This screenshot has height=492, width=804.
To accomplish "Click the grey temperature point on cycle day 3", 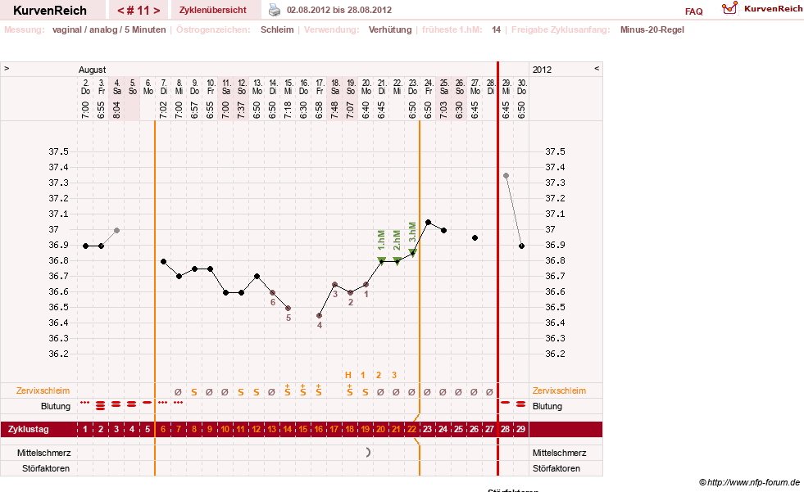I will [117, 230].
